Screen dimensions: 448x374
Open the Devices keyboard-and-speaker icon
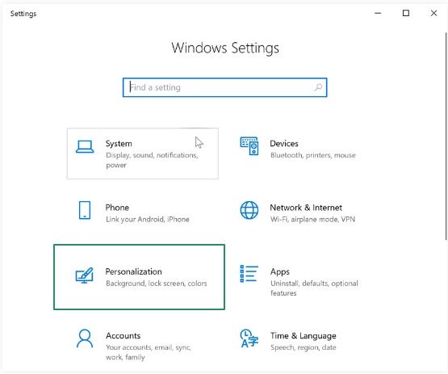249,146
